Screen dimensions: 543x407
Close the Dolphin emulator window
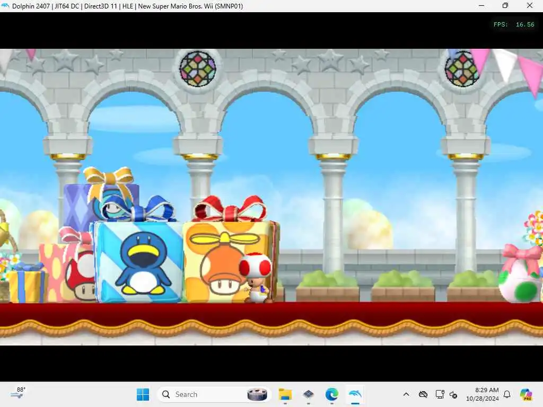click(x=530, y=5)
